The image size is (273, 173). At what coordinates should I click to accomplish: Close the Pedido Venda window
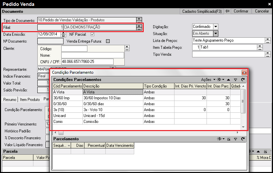pos(269,4)
